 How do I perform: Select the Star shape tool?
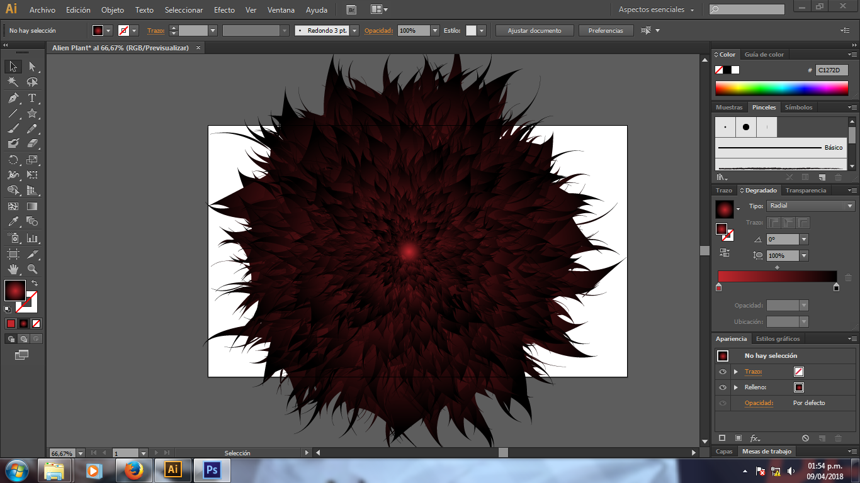[x=32, y=113]
